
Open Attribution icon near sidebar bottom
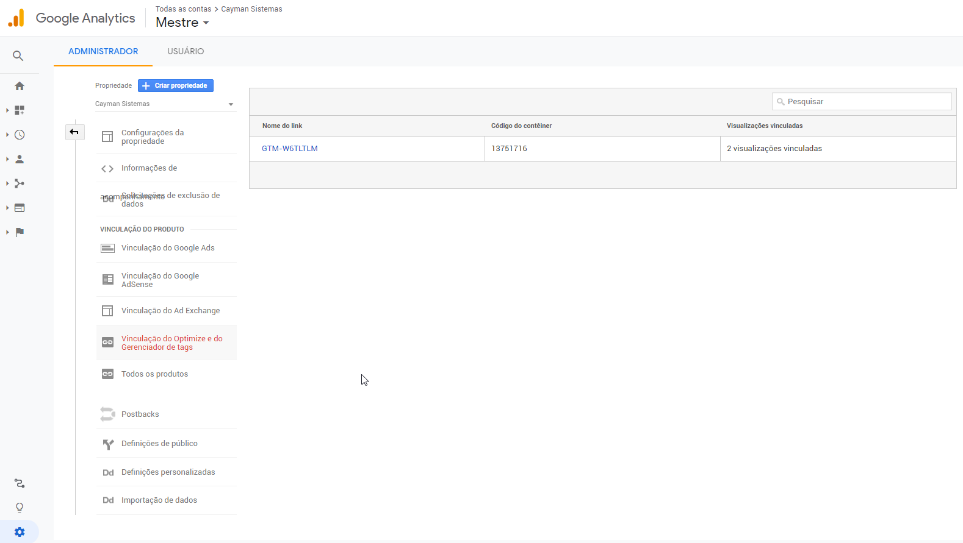pyautogui.click(x=20, y=483)
